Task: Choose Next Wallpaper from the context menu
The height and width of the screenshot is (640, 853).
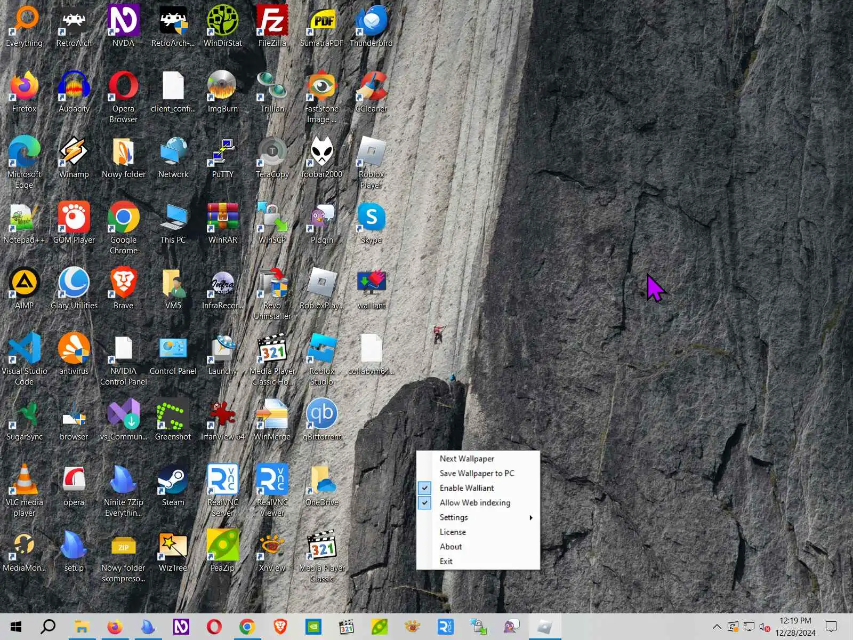Action: 478,459
